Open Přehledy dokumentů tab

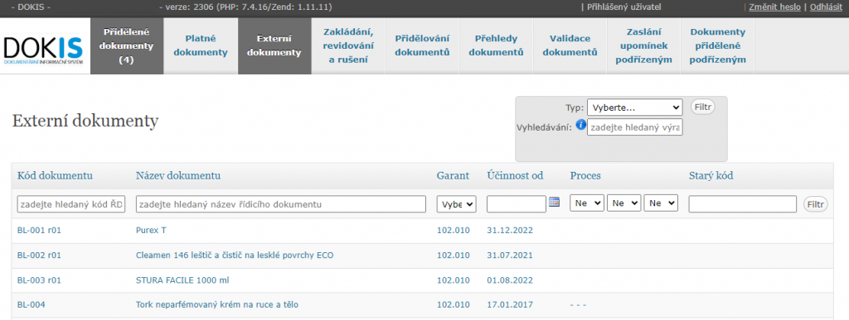coord(496,45)
